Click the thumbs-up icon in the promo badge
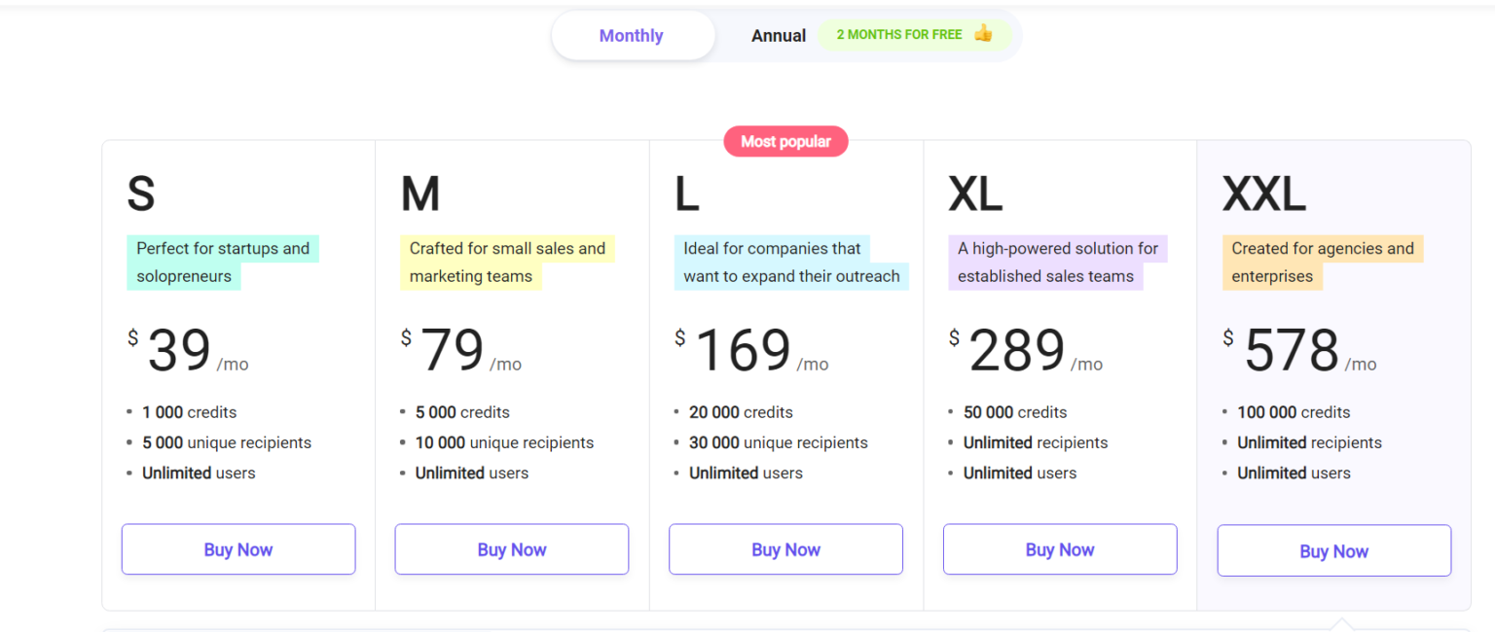Image resolution: width=1495 pixels, height=632 pixels. click(983, 34)
